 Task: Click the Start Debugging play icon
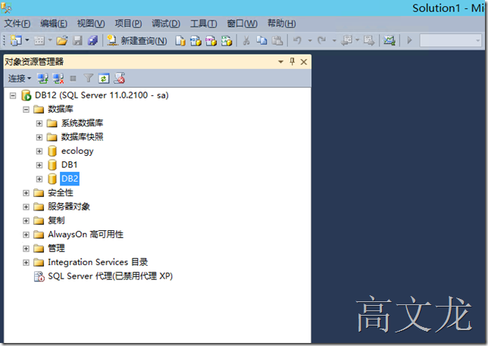409,40
